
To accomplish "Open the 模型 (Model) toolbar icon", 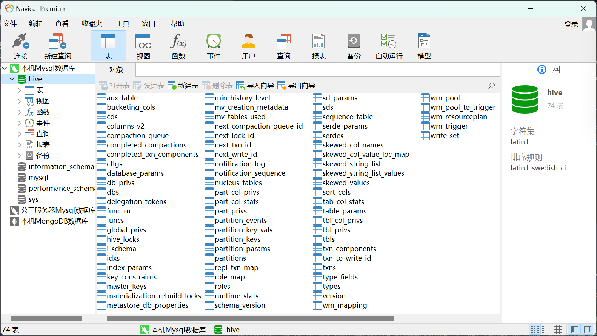I will pyautogui.click(x=424, y=46).
